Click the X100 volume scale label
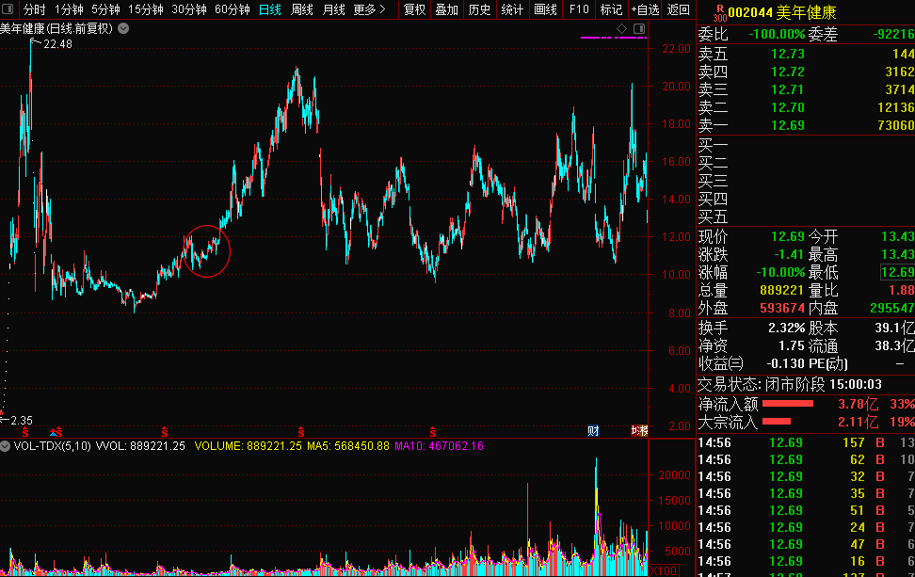The height and width of the screenshot is (577, 915). coord(664,571)
